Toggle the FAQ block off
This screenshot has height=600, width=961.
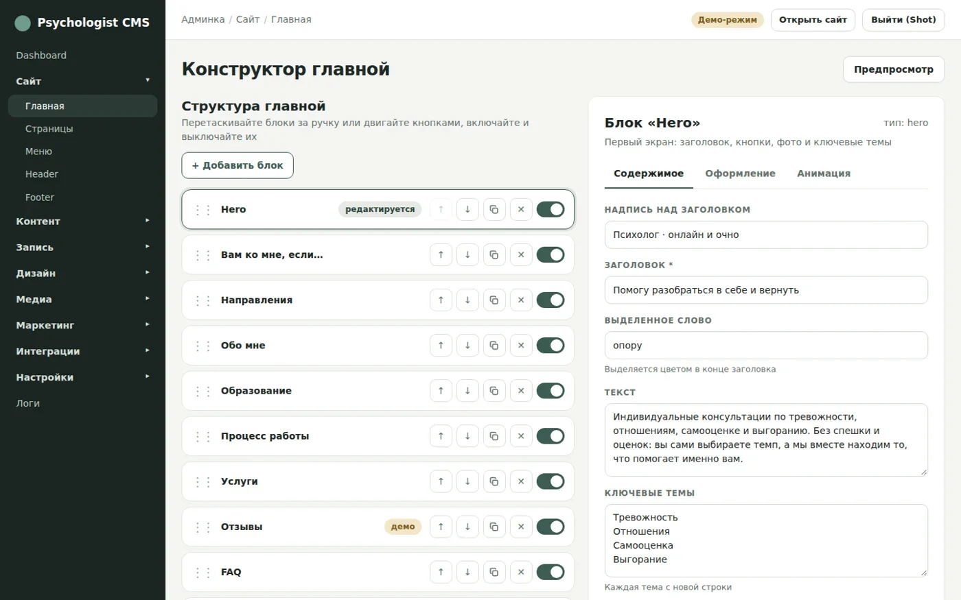(551, 571)
